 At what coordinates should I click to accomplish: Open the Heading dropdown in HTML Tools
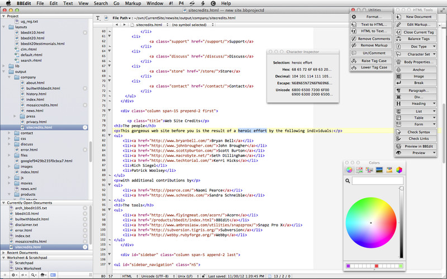[419, 104]
